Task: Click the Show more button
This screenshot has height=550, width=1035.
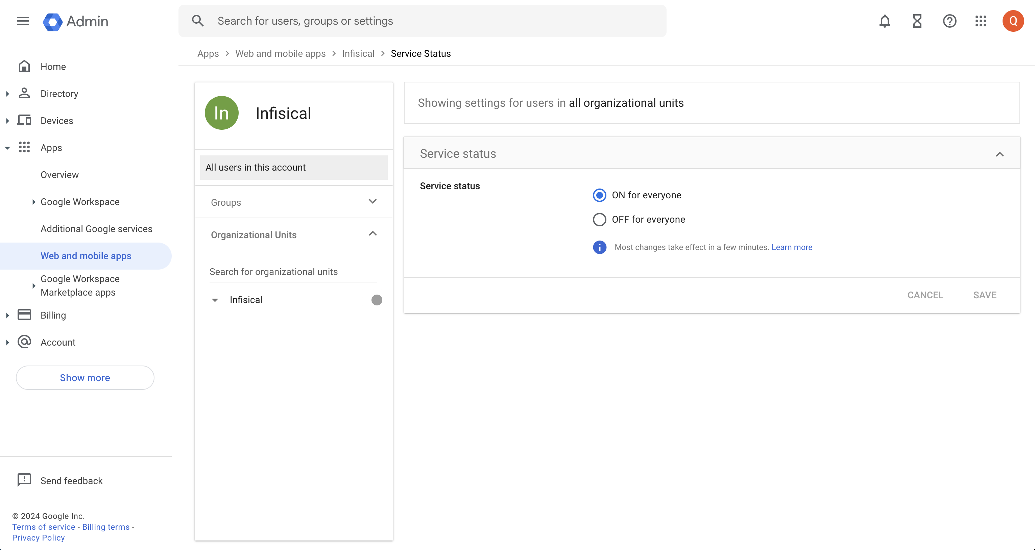Action: [85, 377]
